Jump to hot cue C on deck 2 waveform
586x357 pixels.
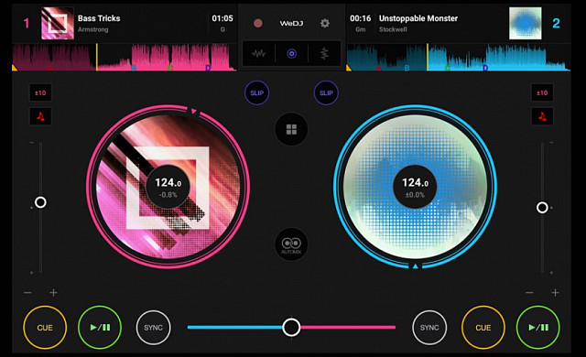[448, 68]
